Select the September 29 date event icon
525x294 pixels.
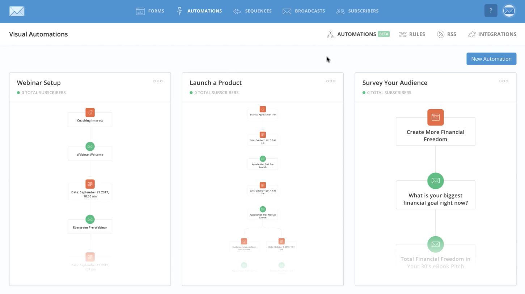[x=90, y=184]
